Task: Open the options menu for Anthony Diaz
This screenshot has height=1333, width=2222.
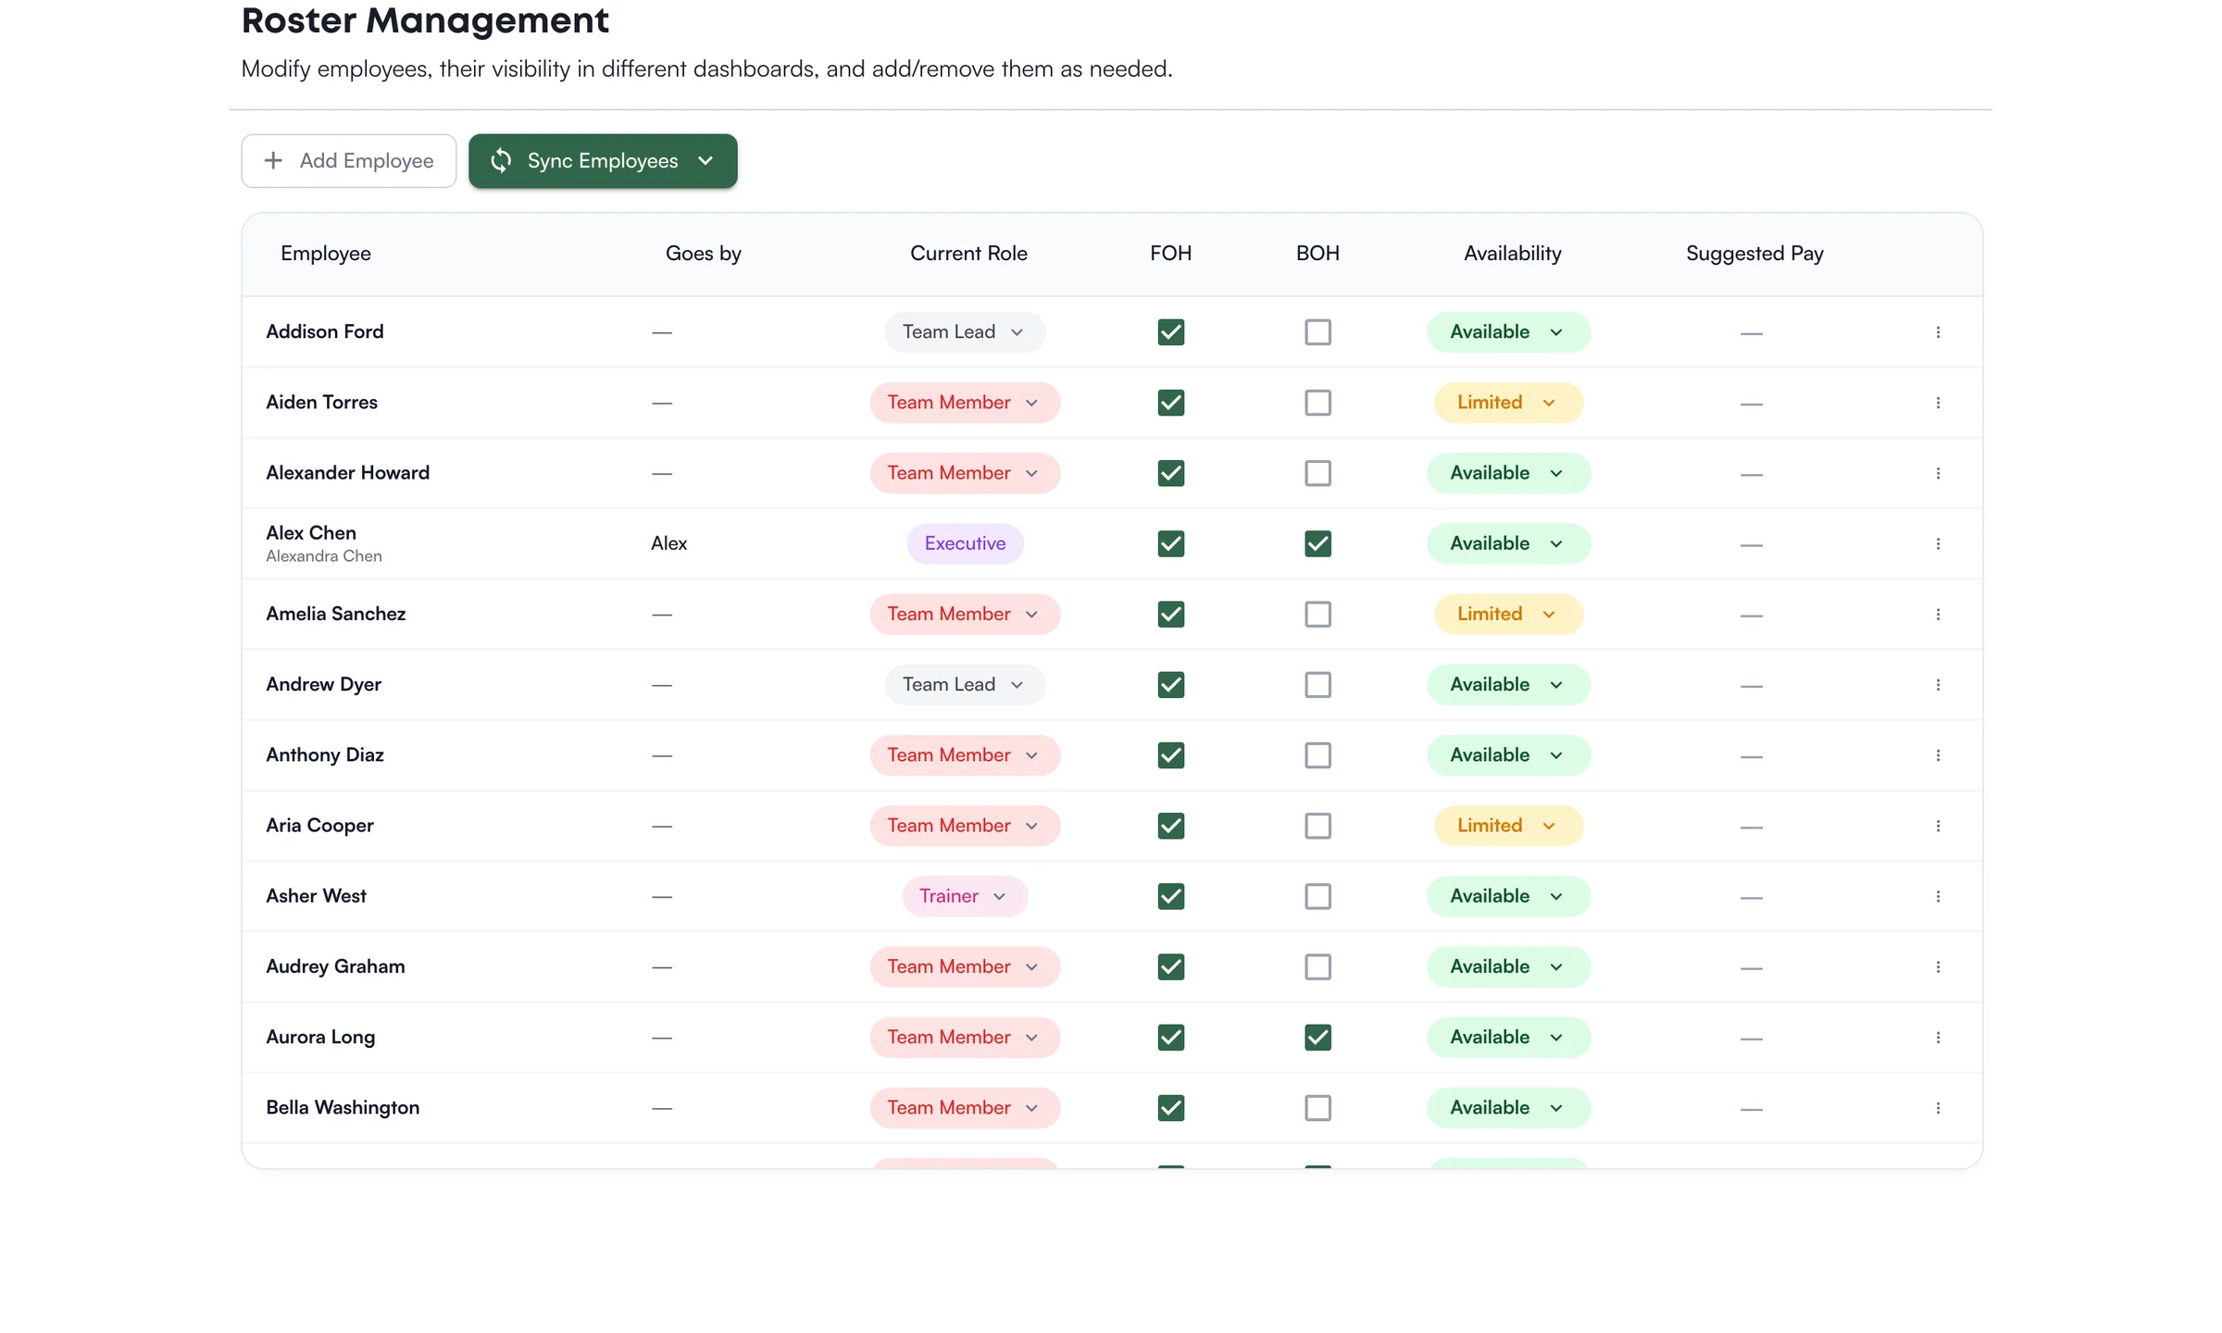Action: 1938,755
